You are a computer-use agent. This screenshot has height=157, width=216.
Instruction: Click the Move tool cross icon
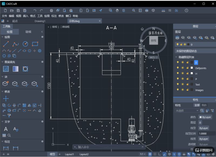click(x=6, y=99)
